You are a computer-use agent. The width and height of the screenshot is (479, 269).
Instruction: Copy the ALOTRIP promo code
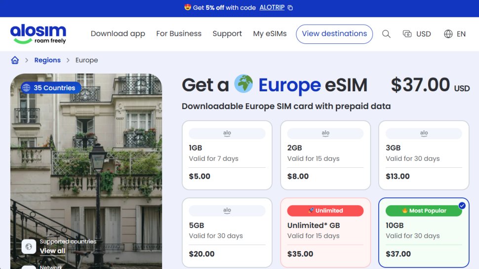point(290,8)
